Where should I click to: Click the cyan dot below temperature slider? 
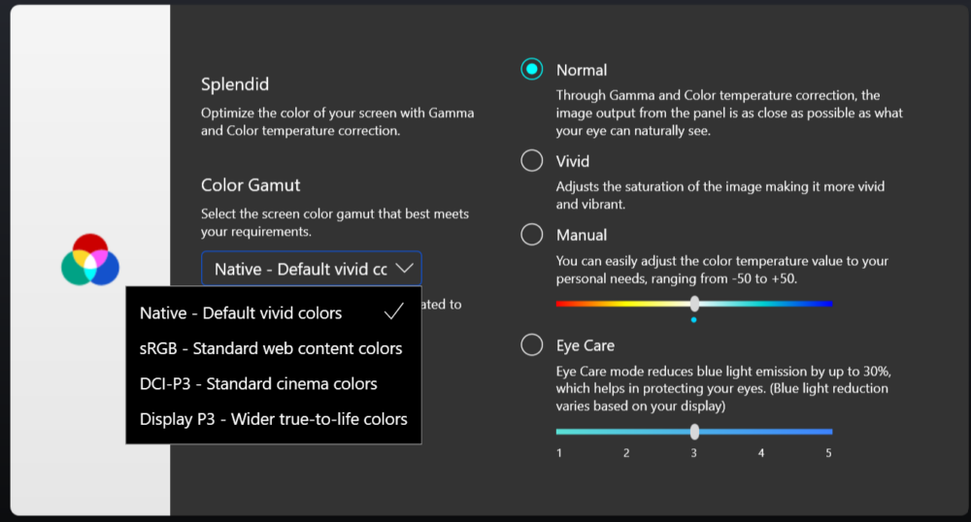(x=693, y=319)
